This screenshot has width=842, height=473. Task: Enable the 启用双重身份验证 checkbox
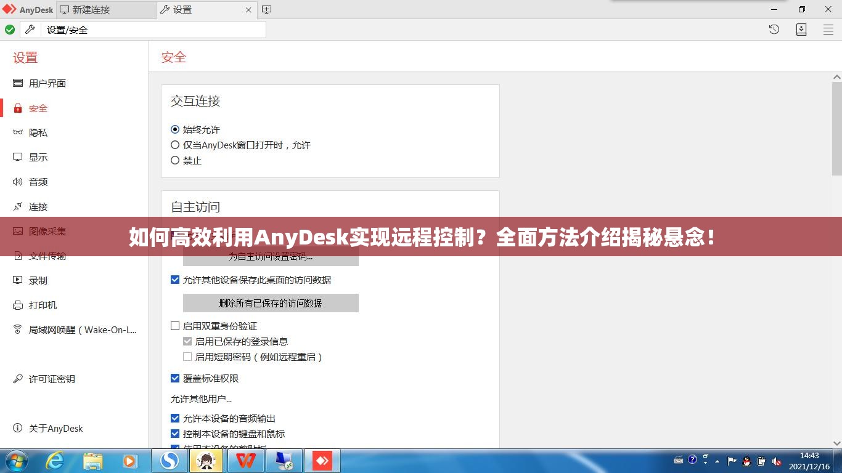[x=175, y=326]
